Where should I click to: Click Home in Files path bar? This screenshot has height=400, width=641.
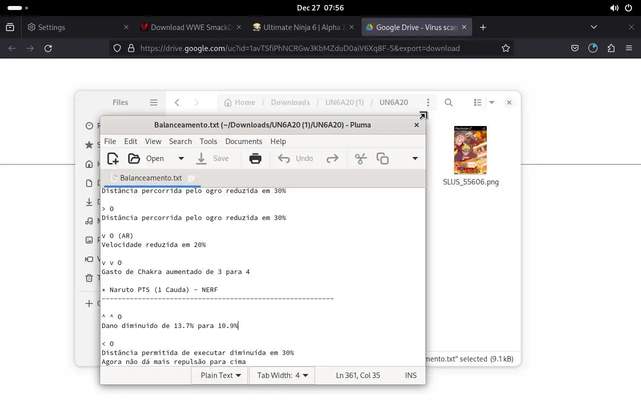tap(239, 102)
